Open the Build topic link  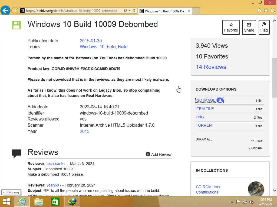tap(123, 47)
